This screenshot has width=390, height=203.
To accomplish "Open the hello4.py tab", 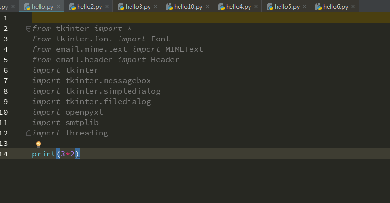I will pos(239,7).
